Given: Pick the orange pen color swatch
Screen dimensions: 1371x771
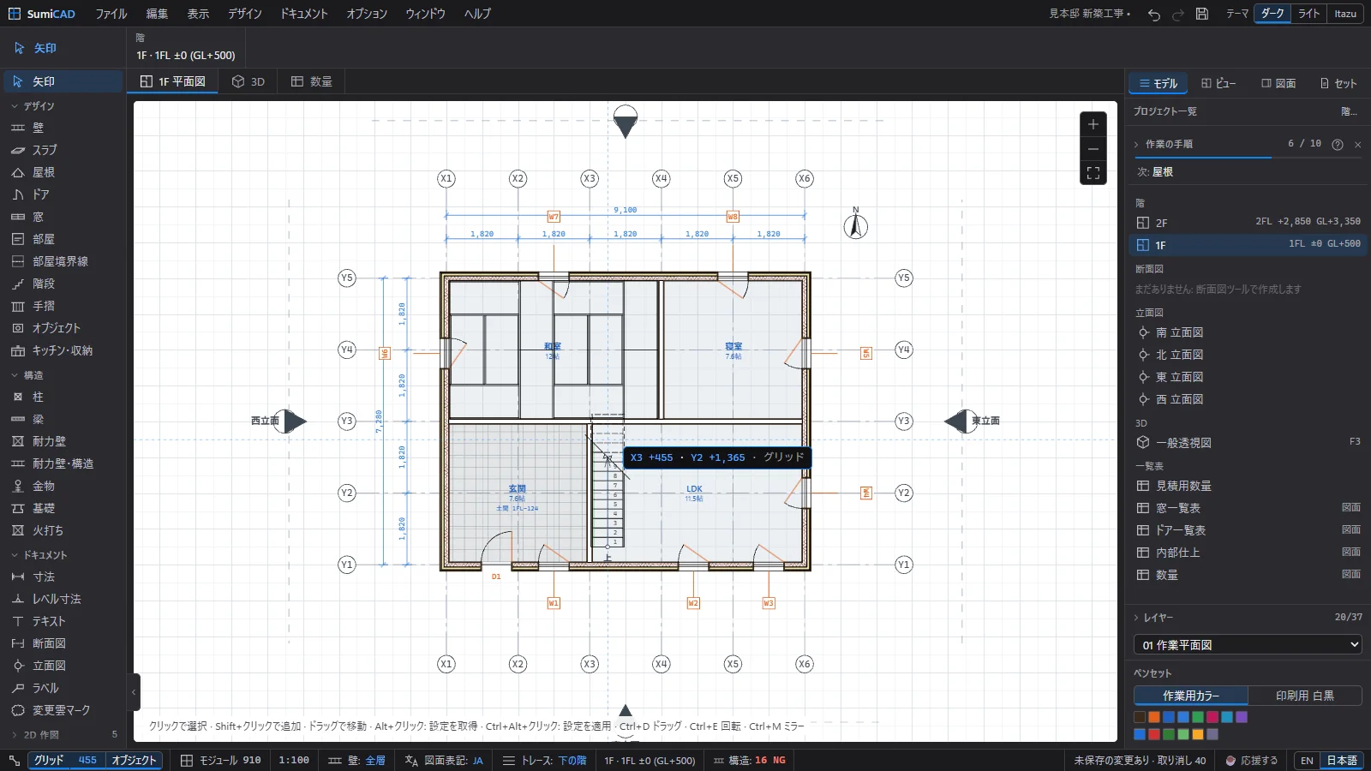Looking at the screenshot, I should tap(1154, 717).
